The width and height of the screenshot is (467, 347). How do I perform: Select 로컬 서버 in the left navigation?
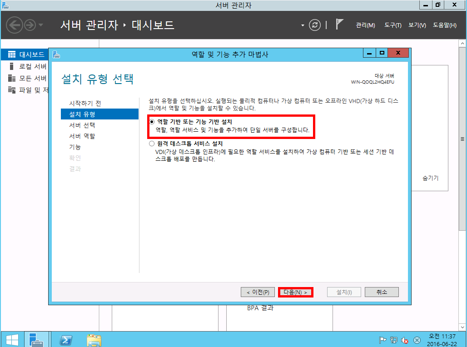(25, 66)
